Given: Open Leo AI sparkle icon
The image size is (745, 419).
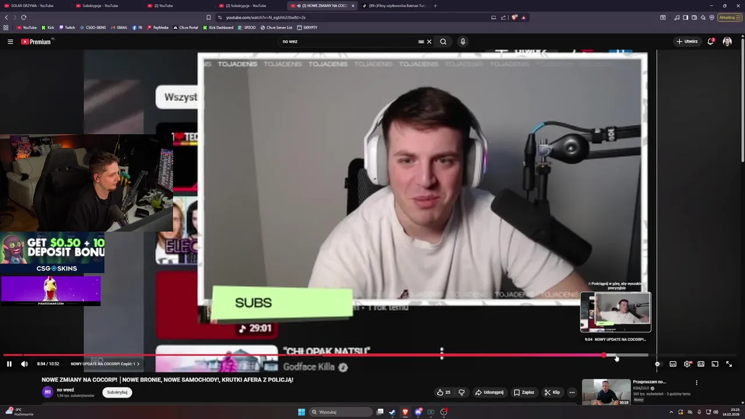Looking at the screenshot, I should pyautogui.click(x=703, y=17).
